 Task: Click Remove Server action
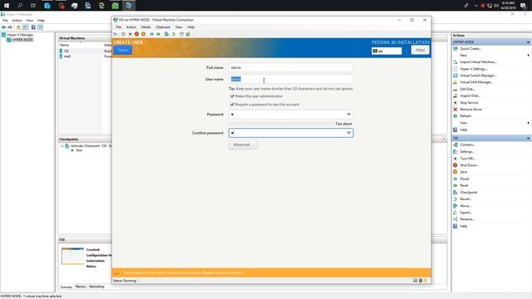471,110
